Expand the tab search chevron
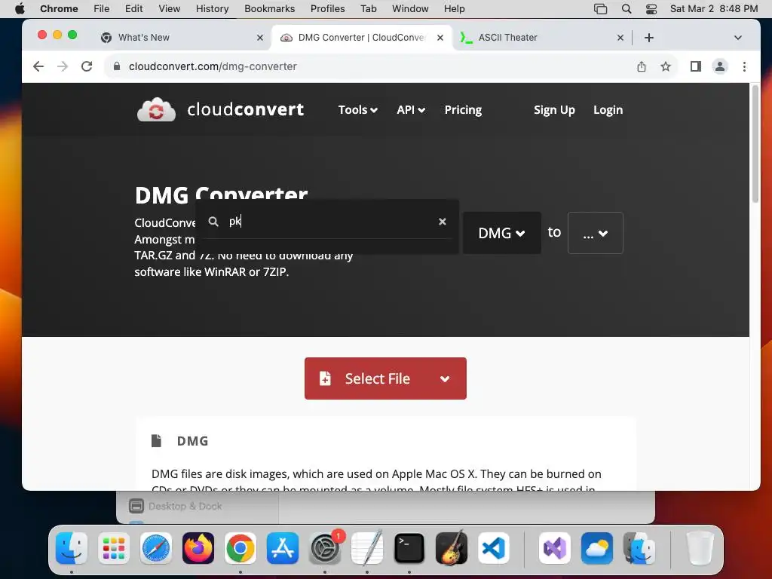Viewport: 772px width, 579px height. coord(737,38)
